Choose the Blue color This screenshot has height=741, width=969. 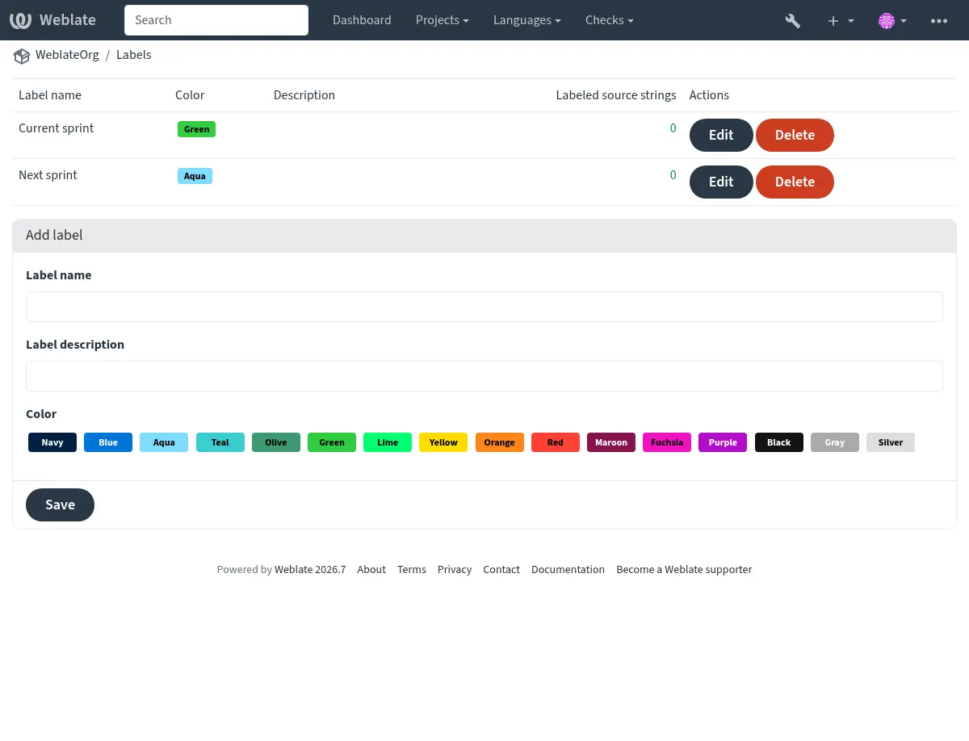[x=108, y=442]
